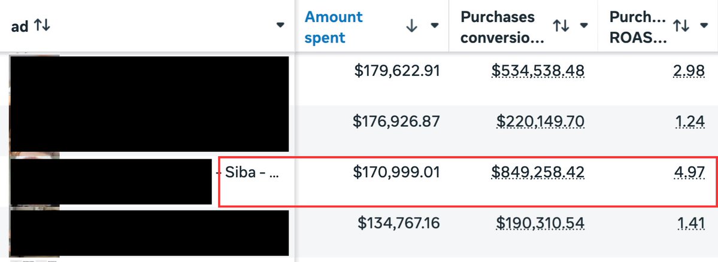Expand Purchases conversion column dropdown caret
This screenshot has width=718, height=262.
584,25
